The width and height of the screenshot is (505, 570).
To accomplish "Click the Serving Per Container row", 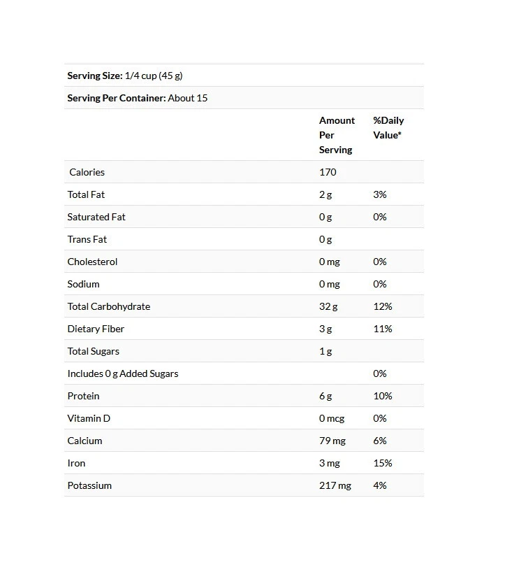I will [x=137, y=98].
